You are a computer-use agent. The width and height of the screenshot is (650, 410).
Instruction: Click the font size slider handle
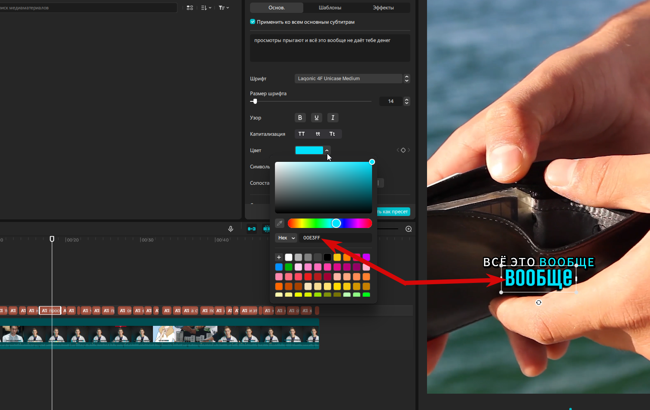tap(255, 101)
